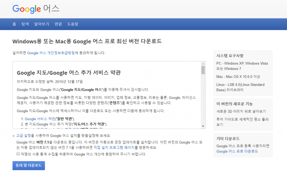Open the 투어 가이드로 세계적인 명소 둘러보기 link
The height and width of the screenshot is (176, 287).
(242, 122)
